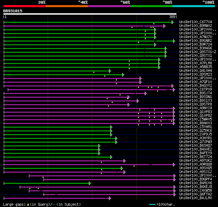This screenshot has height=207, width=218.
Task: Select the UniRef100_B4FEY9 label
Action: click(x=196, y=153)
